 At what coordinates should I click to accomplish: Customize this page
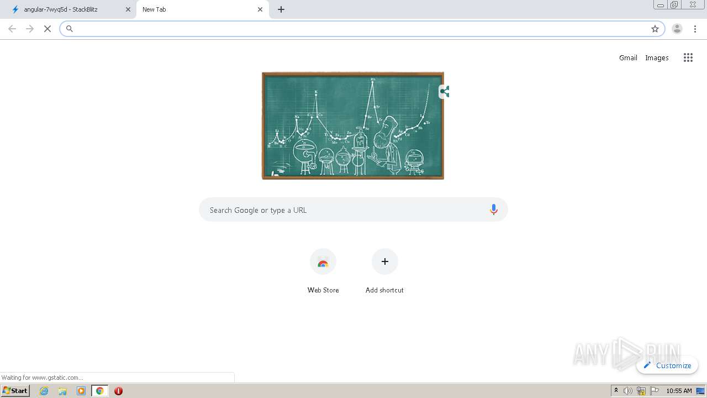point(667,365)
